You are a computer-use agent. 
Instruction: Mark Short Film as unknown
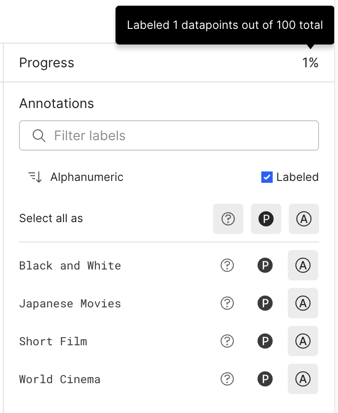click(x=227, y=341)
